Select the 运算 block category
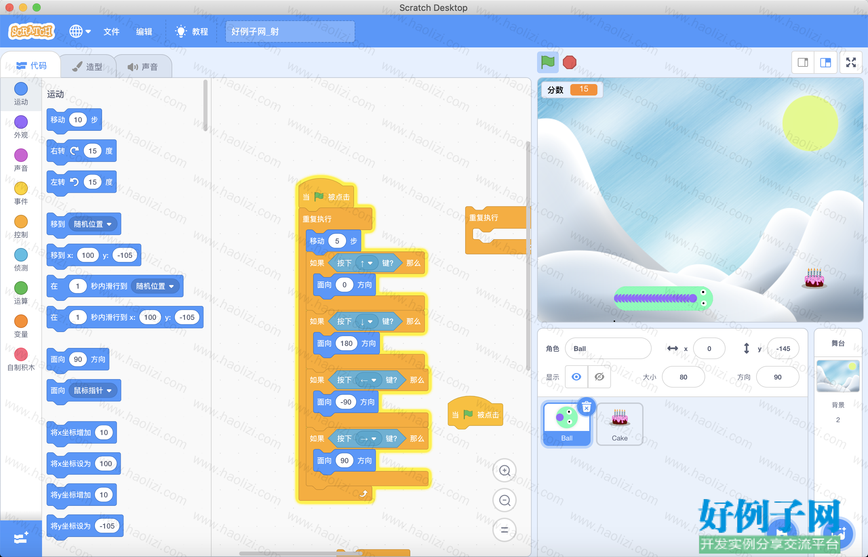Image resolution: width=868 pixels, height=557 pixels. coord(21,293)
